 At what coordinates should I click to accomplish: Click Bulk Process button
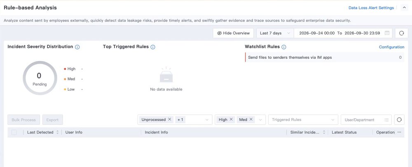[23, 120]
